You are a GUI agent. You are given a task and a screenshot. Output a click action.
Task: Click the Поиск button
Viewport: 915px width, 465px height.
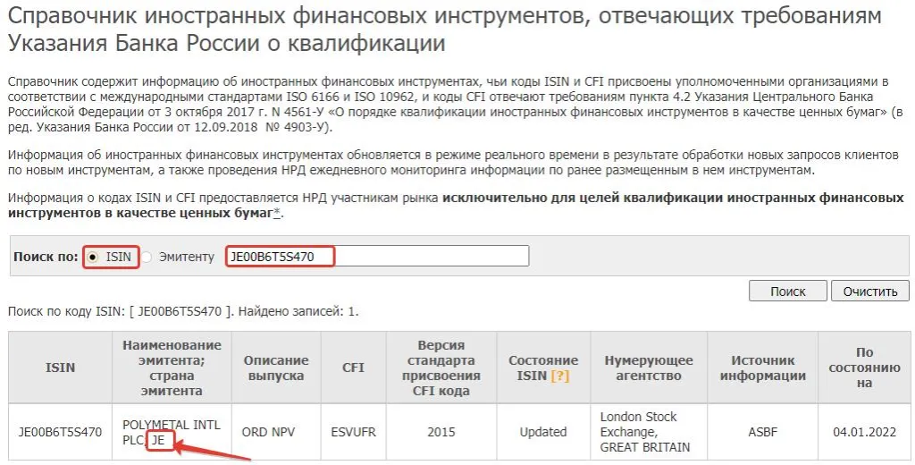coord(788,291)
